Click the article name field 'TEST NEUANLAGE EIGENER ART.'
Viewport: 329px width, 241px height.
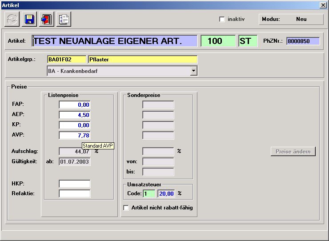[115, 41]
